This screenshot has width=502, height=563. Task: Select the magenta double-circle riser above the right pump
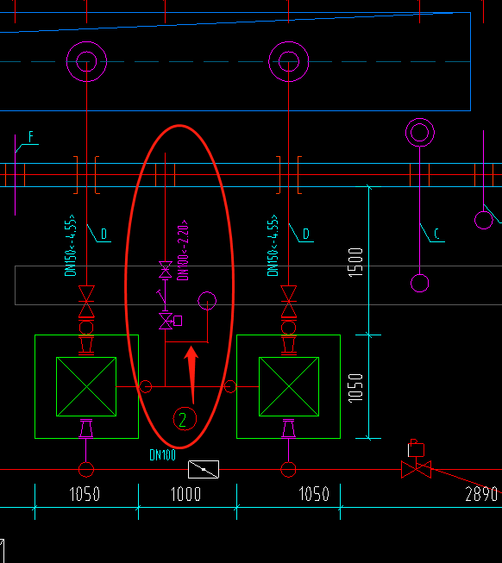tap(289, 61)
